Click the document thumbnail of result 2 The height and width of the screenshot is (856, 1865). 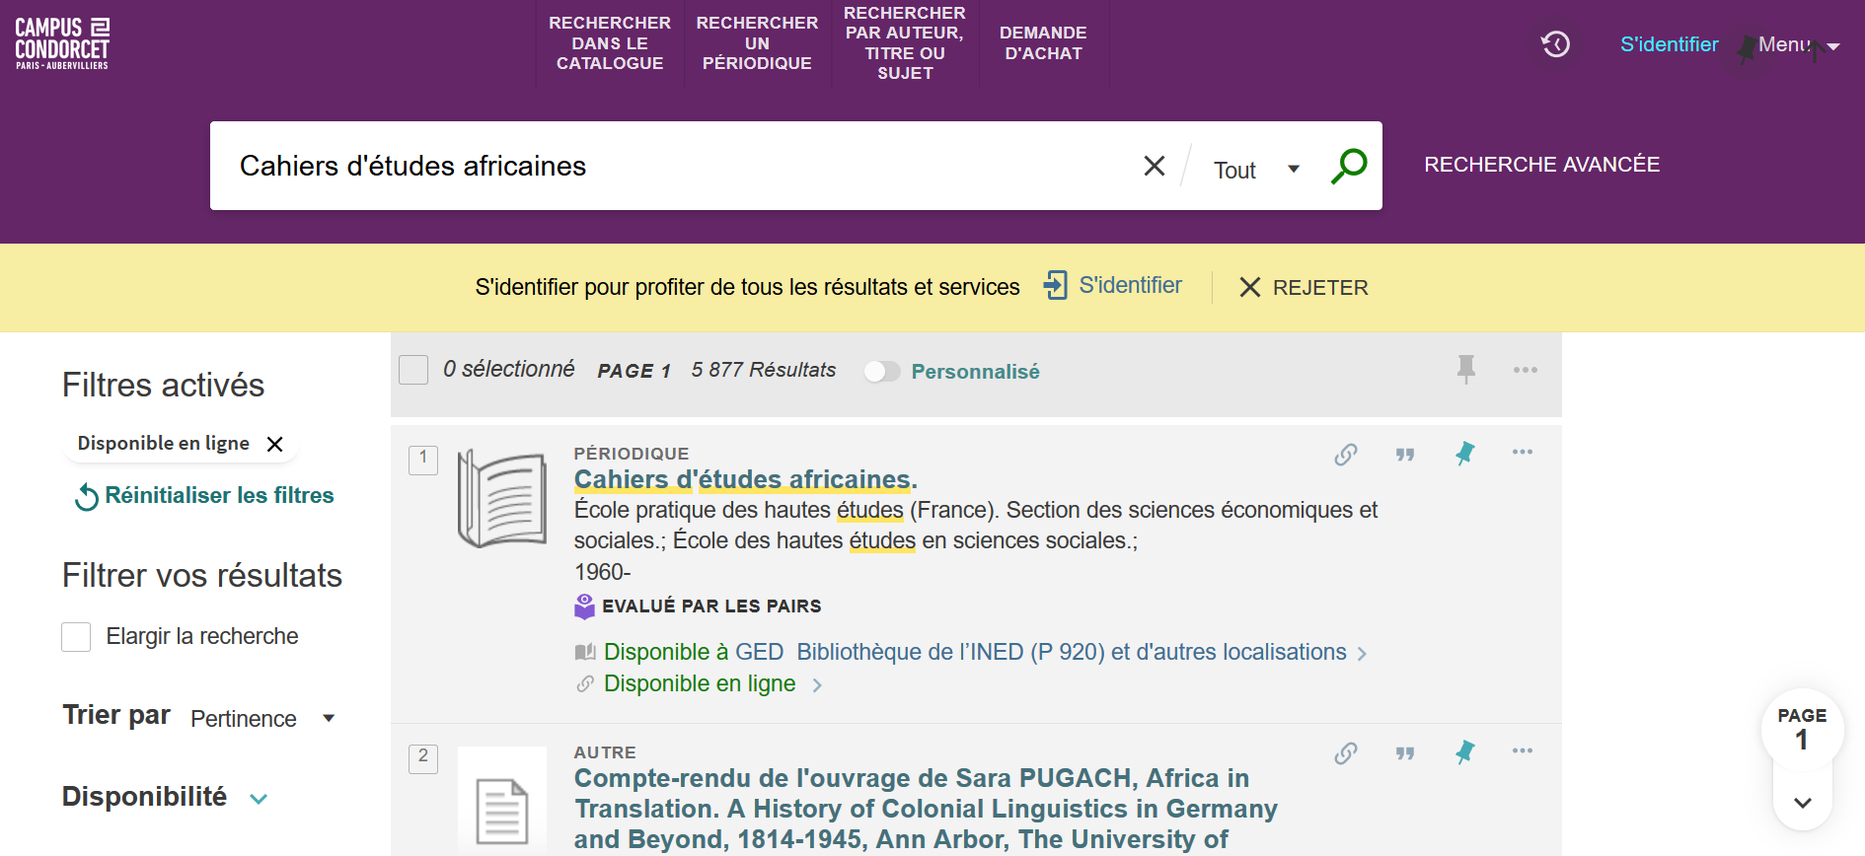[x=502, y=799]
